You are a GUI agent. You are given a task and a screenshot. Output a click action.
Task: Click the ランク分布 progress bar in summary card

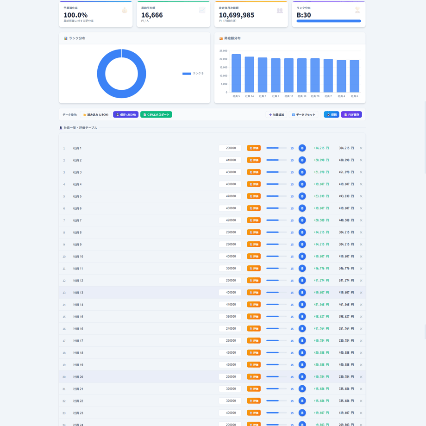(329, 21)
